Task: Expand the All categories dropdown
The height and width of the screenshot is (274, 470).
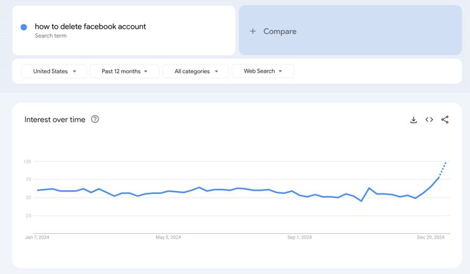Action: (196, 71)
